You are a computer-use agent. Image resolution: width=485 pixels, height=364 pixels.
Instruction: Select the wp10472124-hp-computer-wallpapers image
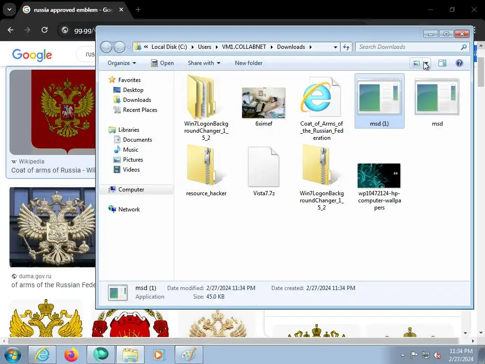pyautogui.click(x=379, y=187)
